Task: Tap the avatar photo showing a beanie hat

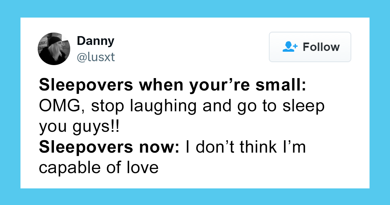Action: 54,48
